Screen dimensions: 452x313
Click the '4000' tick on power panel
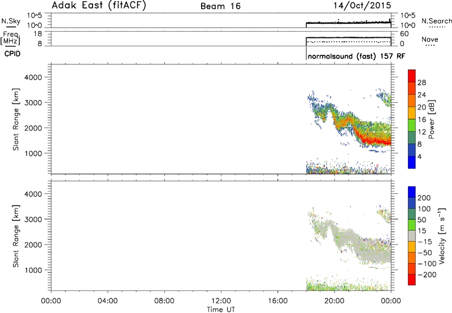click(x=33, y=77)
